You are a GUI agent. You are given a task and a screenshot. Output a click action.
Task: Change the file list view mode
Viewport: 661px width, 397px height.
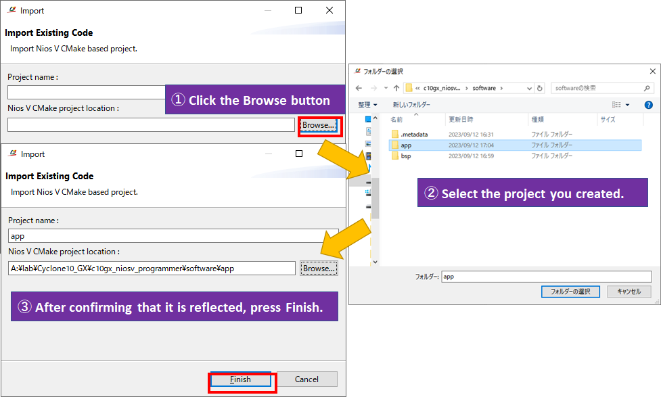(x=618, y=103)
